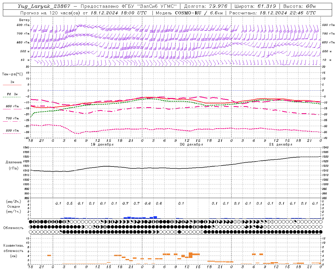Click the station title Yug_Laryak_23867
This screenshot has height=269, width=336.
tap(44, 6)
